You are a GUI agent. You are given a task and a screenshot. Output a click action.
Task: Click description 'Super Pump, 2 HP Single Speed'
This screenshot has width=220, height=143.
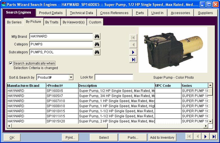[116, 121]
